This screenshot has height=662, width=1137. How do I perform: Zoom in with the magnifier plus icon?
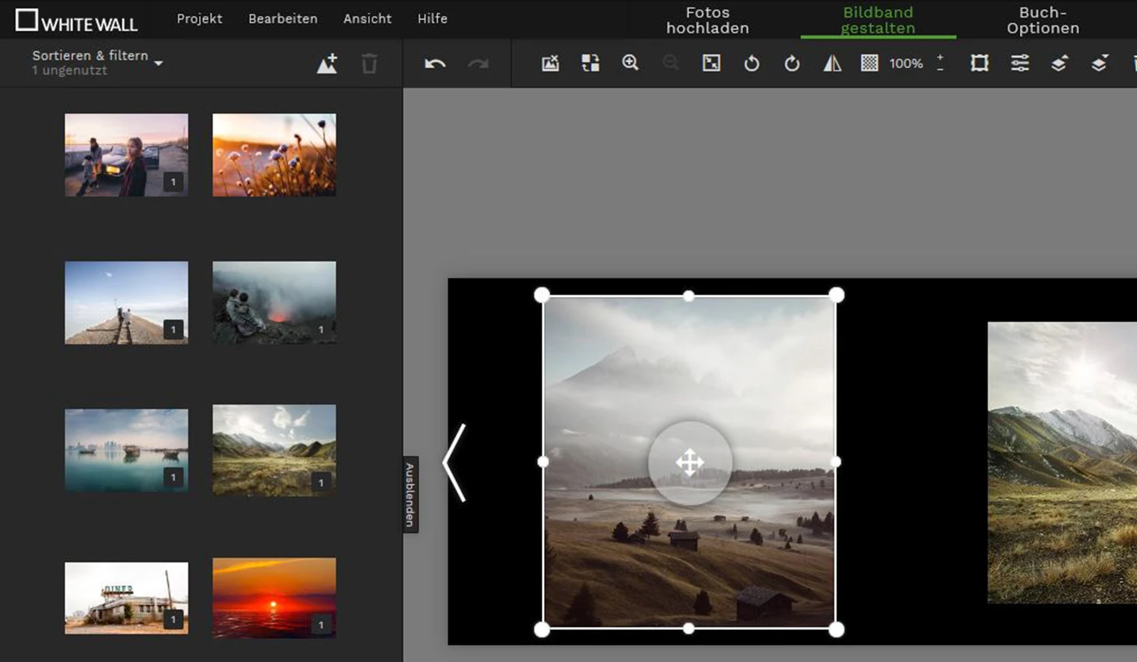630,63
